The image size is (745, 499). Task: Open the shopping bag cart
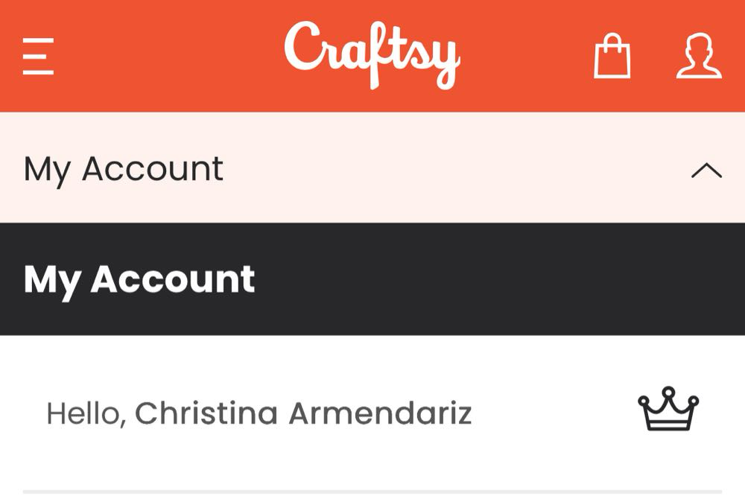pyautogui.click(x=612, y=57)
